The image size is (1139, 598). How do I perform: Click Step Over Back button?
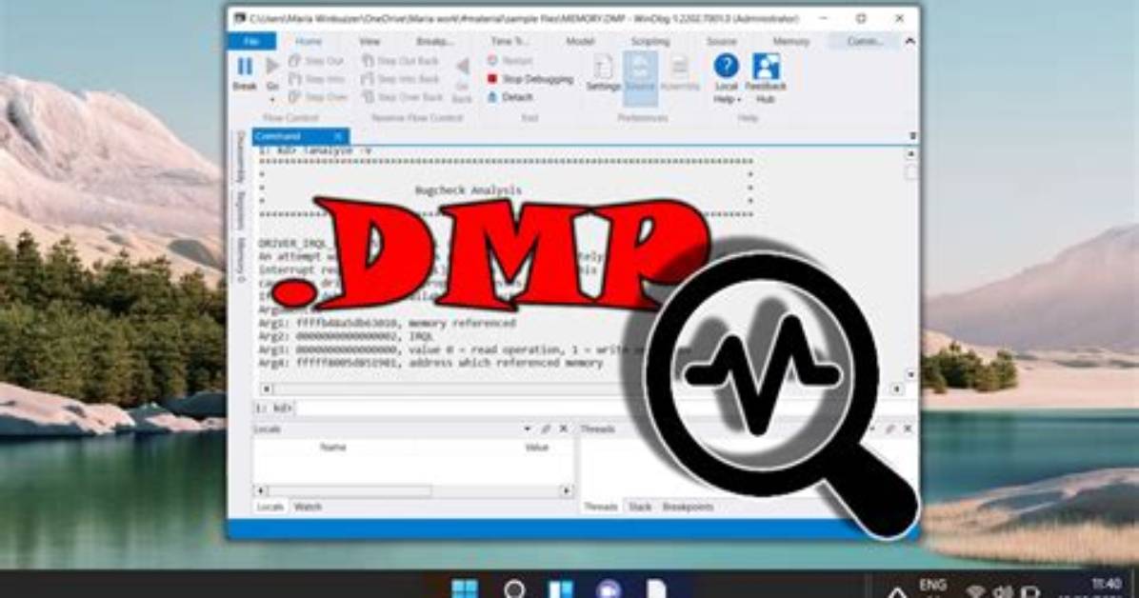point(402,96)
